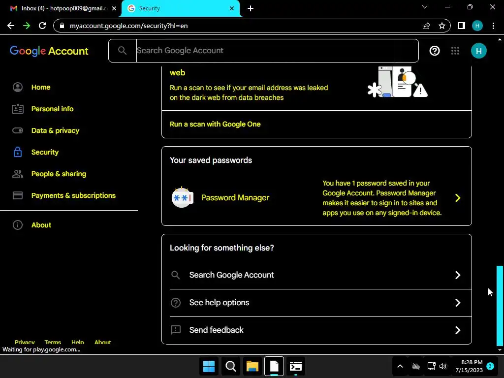
Task: Open the browser side panel
Action: 462,26
